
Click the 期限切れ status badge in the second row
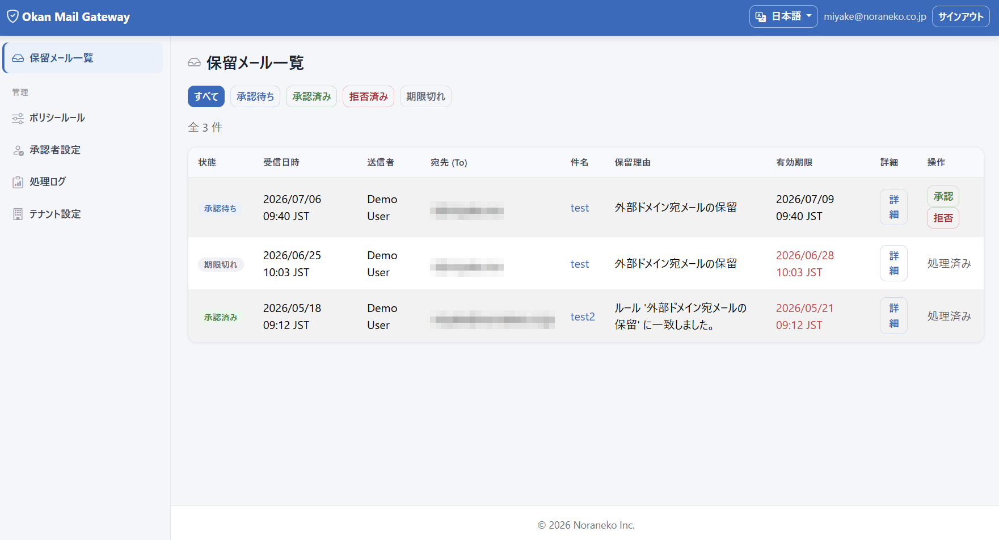click(x=221, y=264)
